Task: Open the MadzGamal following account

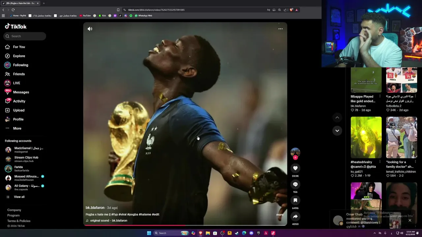Action: click(25, 150)
